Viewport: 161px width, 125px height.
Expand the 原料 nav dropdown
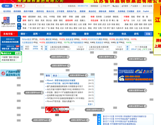pos(37,34)
